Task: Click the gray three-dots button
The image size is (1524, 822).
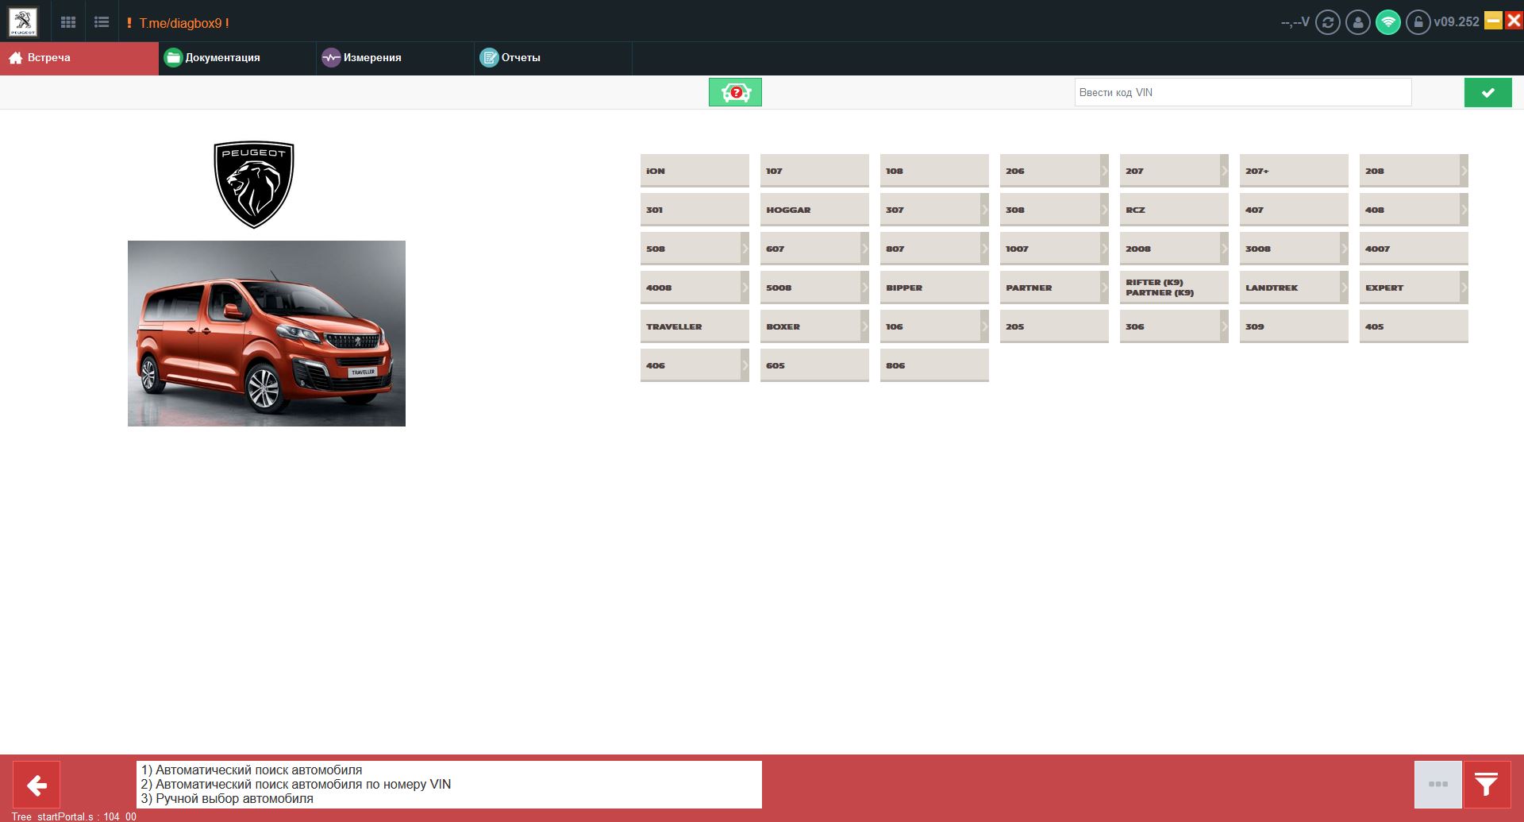Action: [1438, 785]
